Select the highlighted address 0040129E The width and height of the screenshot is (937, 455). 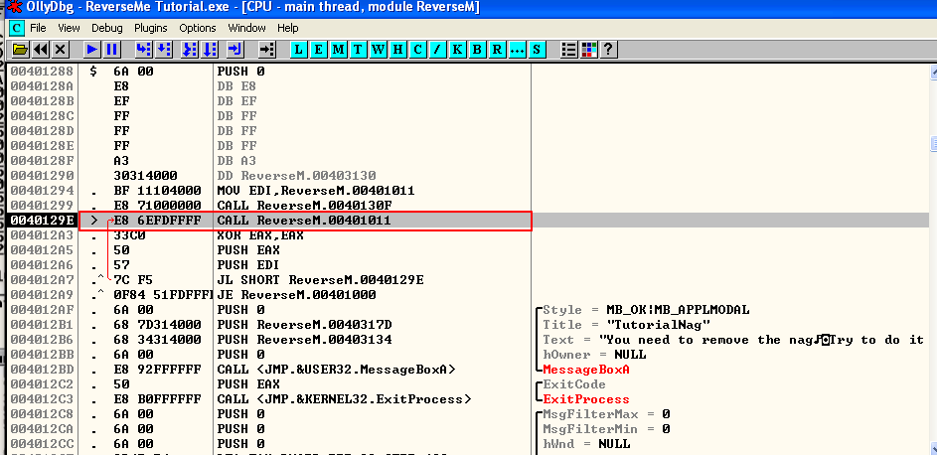pos(42,221)
